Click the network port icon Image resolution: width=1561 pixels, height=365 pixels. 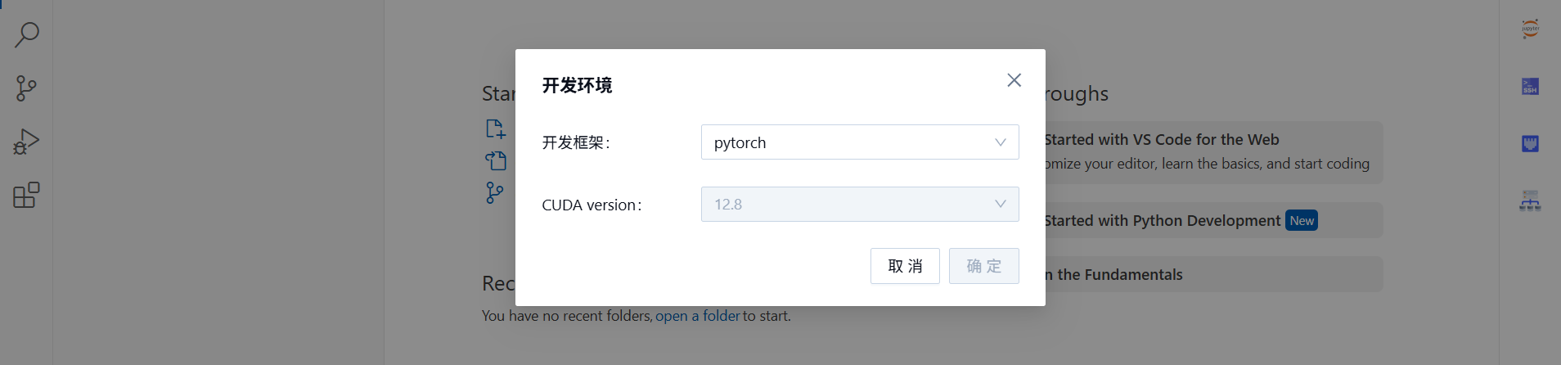[x=1530, y=144]
